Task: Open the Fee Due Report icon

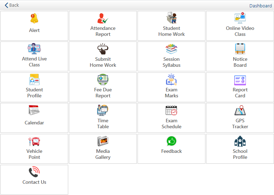Action: (103, 79)
